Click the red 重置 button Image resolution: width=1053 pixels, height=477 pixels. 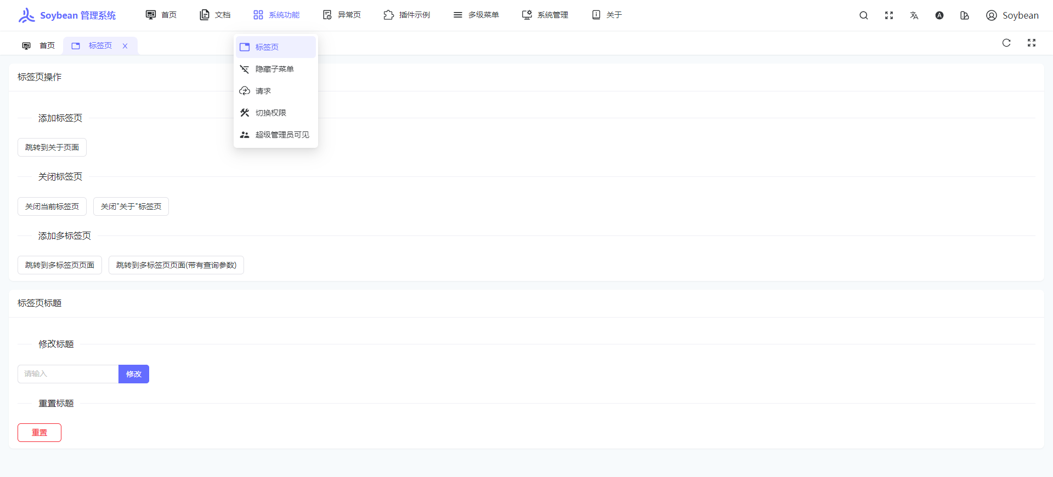pyautogui.click(x=39, y=433)
